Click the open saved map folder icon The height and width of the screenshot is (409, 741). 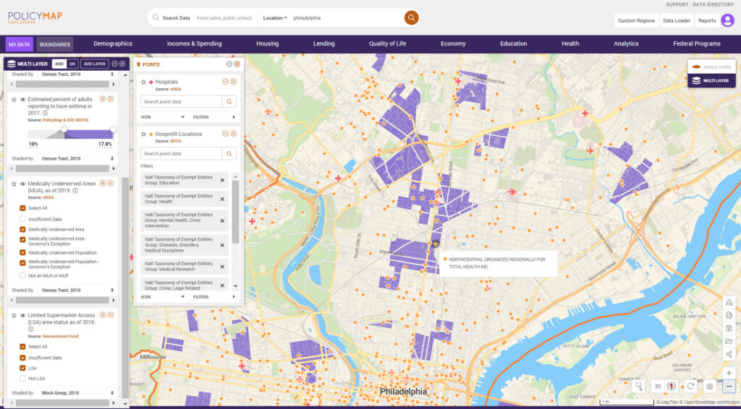pyautogui.click(x=729, y=341)
